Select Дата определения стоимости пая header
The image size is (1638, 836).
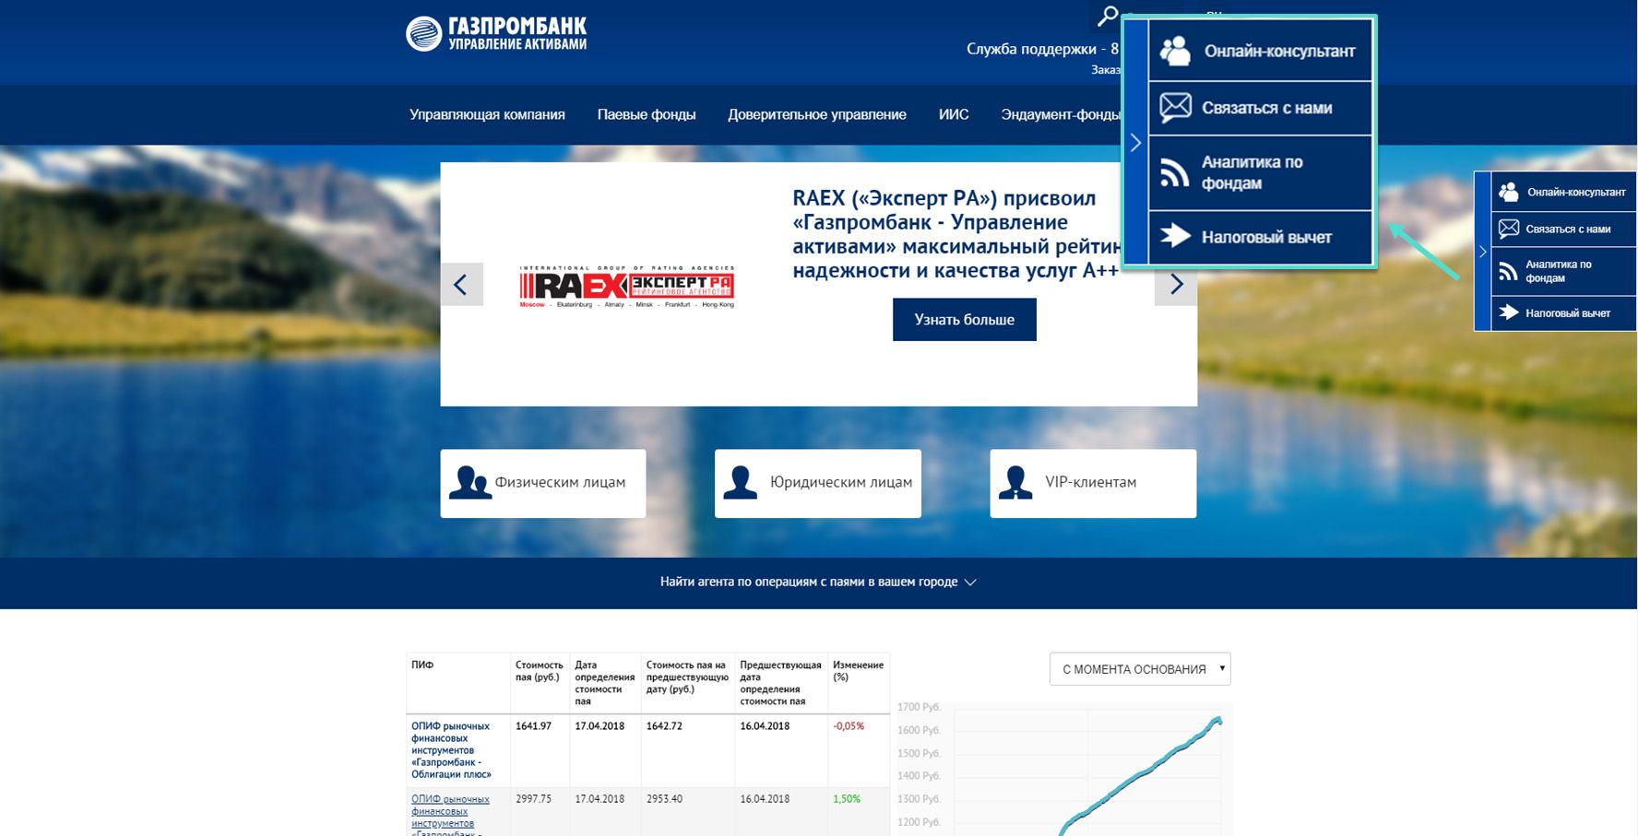pyautogui.click(x=604, y=683)
